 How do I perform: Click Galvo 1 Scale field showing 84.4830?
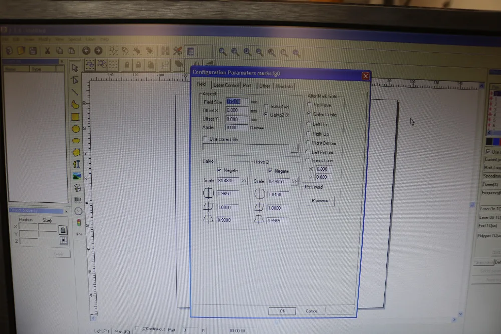point(228,180)
